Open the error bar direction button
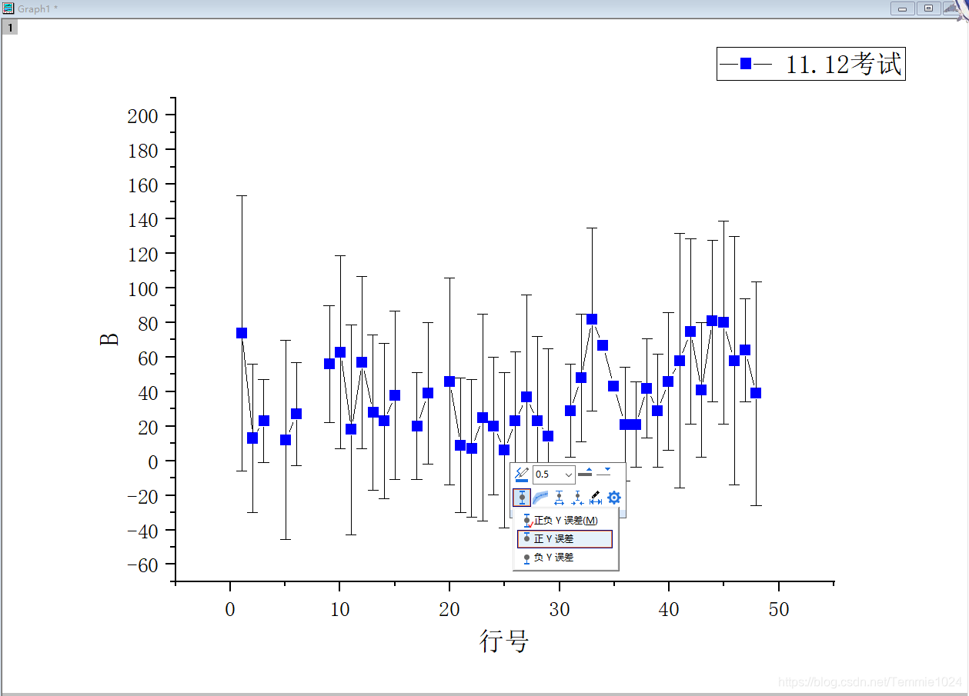Screen dimensions: 969x696 coord(522,498)
